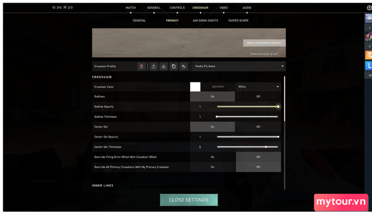This screenshot has height=216, width=372.
Task: Switch to the Video settings tab
Action: coord(223,8)
